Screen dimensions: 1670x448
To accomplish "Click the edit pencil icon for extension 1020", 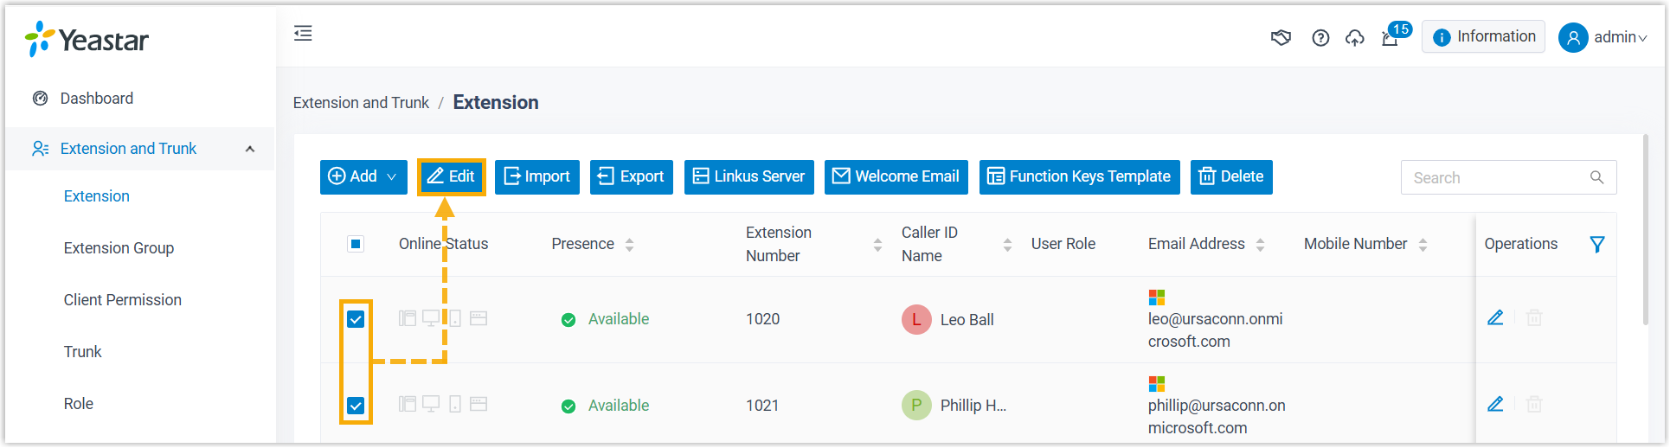I will tap(1495, 318).
